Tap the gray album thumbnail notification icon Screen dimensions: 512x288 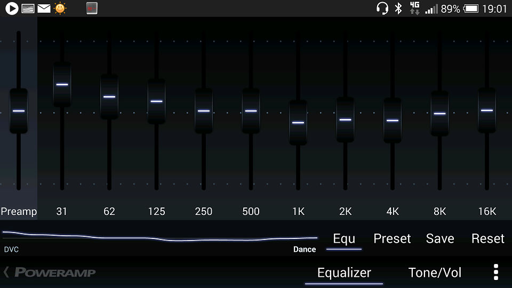point(92,9)
